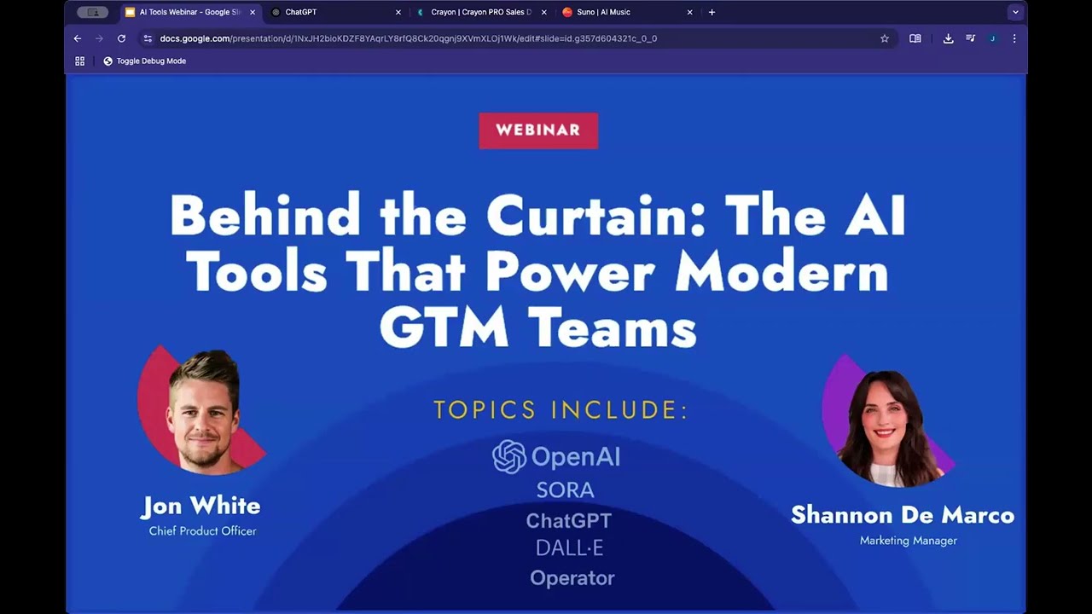Click the Shannon De Marco name text
1092x614 pixels.
[903, 515]
